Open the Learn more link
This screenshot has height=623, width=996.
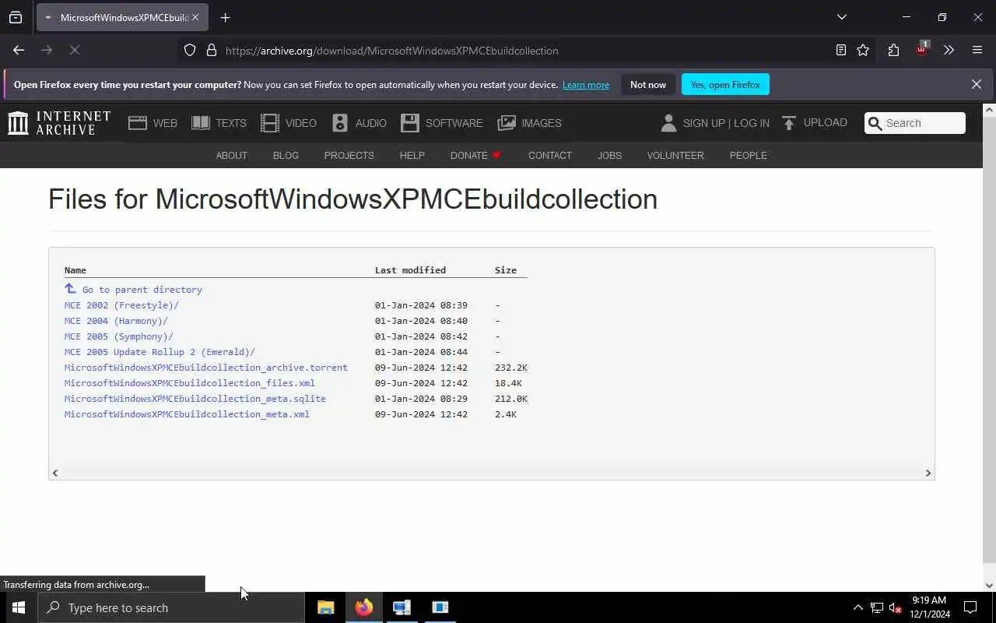click(x=586, y=85)
